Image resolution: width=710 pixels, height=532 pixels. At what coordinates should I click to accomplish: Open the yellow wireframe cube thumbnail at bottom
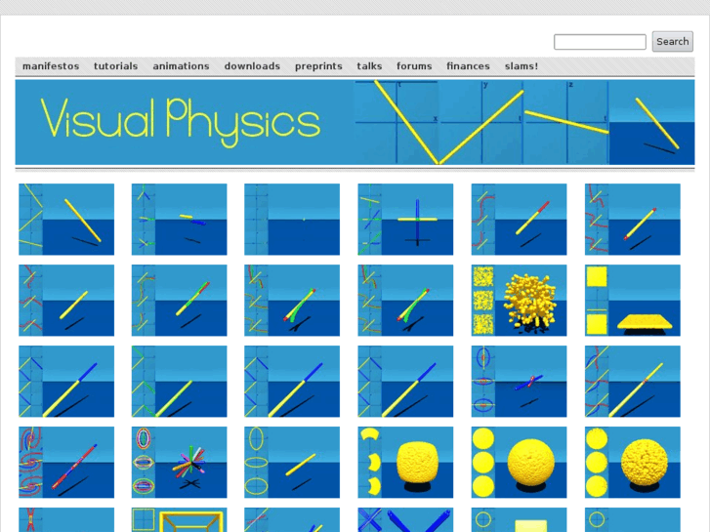(x=179, y=519)
